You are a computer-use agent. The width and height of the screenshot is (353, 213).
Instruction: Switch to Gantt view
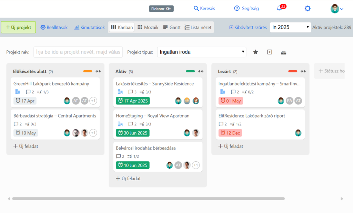tap(172, 27)
